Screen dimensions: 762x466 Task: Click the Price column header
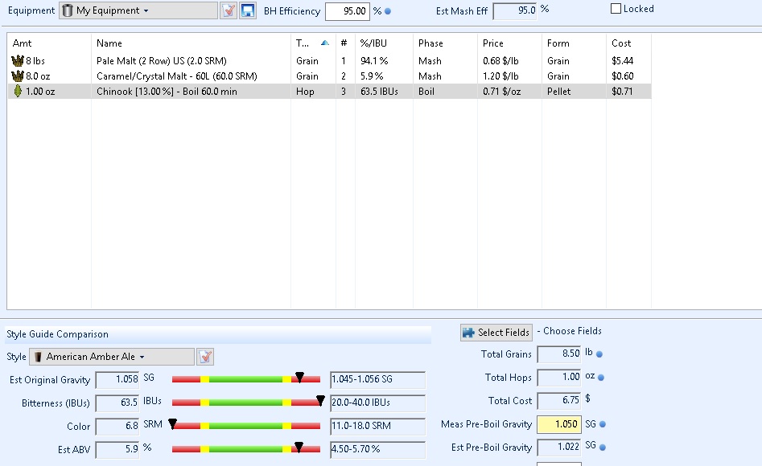click(509, 43)
